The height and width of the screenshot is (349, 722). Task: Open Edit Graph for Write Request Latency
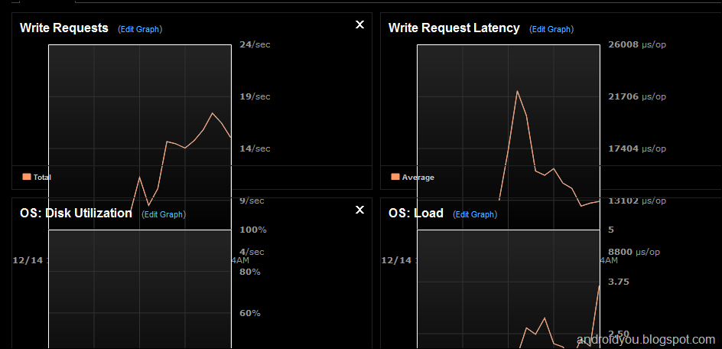click(551, 29)
